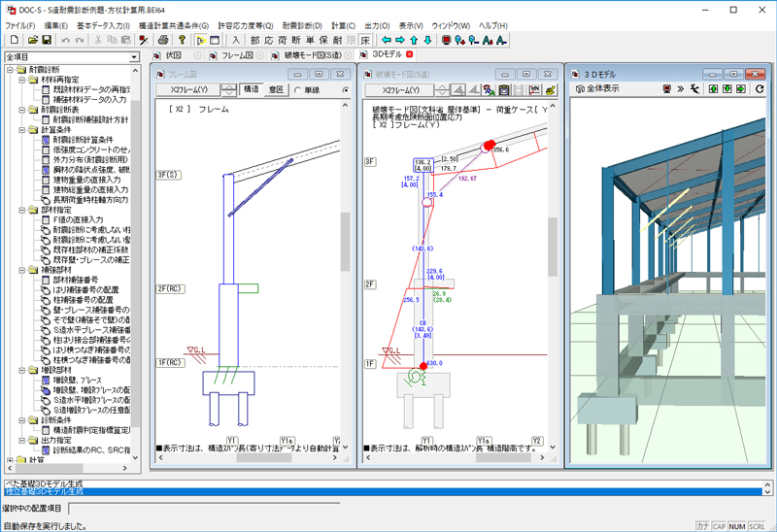Click the blue left arrow navigation icon
The height and width of the screenshot is (532, 777).
[386, 40]
